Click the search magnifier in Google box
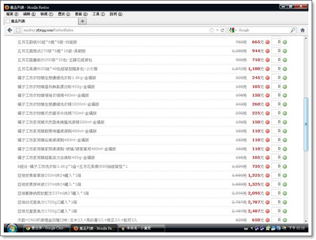This screenshot has height=240, width=316. click(x=293, y=30)
